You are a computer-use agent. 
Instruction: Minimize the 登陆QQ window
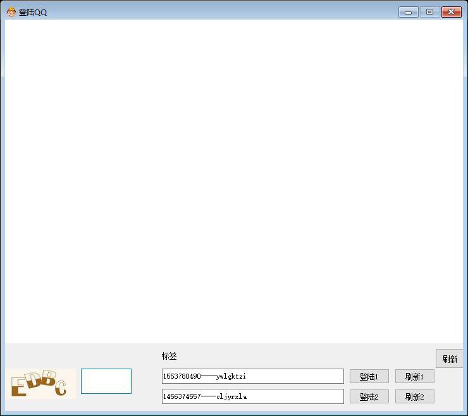pos(409,12)
